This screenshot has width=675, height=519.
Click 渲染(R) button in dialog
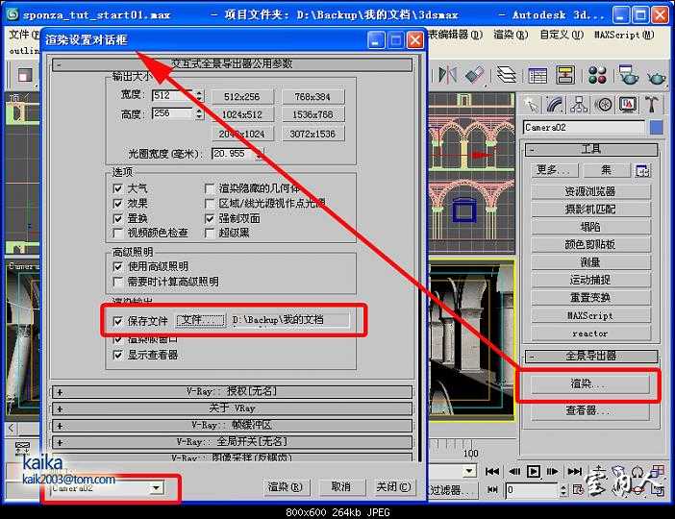285,486
